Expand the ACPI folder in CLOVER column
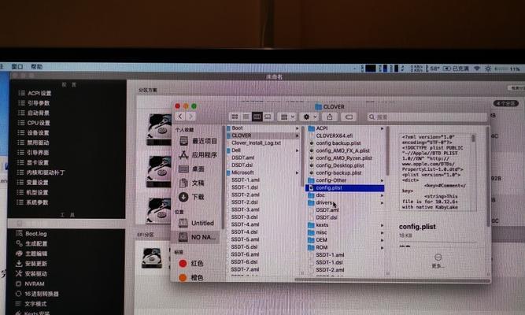 [382, 128]
